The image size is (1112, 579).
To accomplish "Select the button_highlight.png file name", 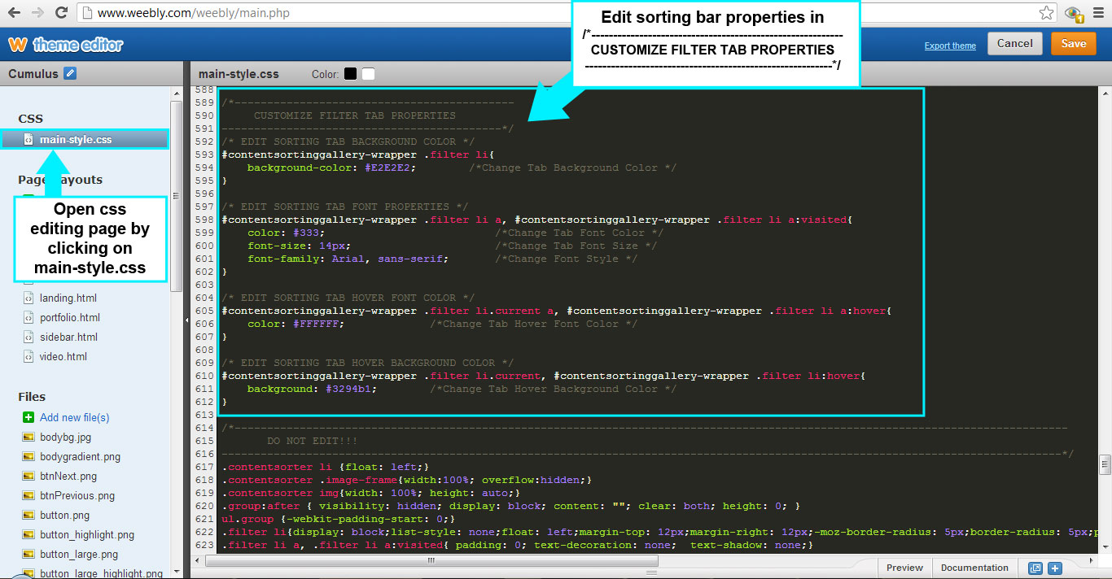I will point(87,535).
